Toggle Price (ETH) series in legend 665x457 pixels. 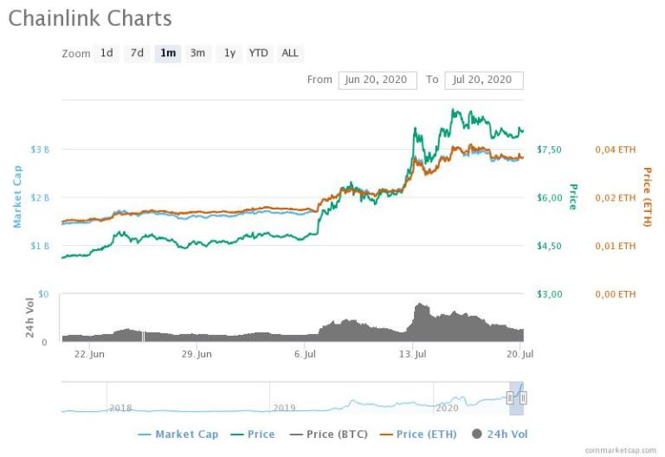click(418, 434)
